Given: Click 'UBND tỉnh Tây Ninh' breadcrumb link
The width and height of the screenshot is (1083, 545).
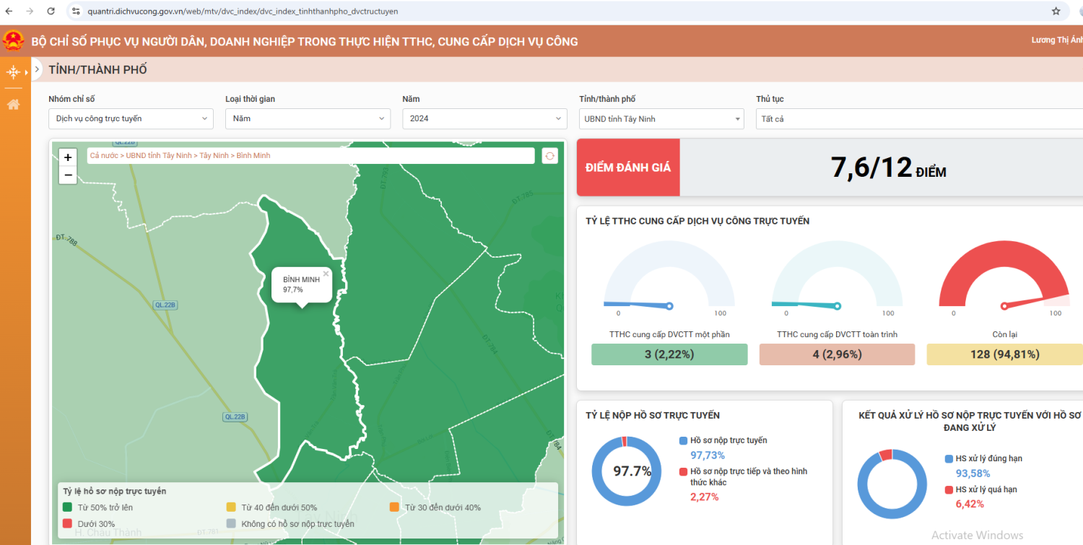Looking at the screenshot, I should click(159, 156).
